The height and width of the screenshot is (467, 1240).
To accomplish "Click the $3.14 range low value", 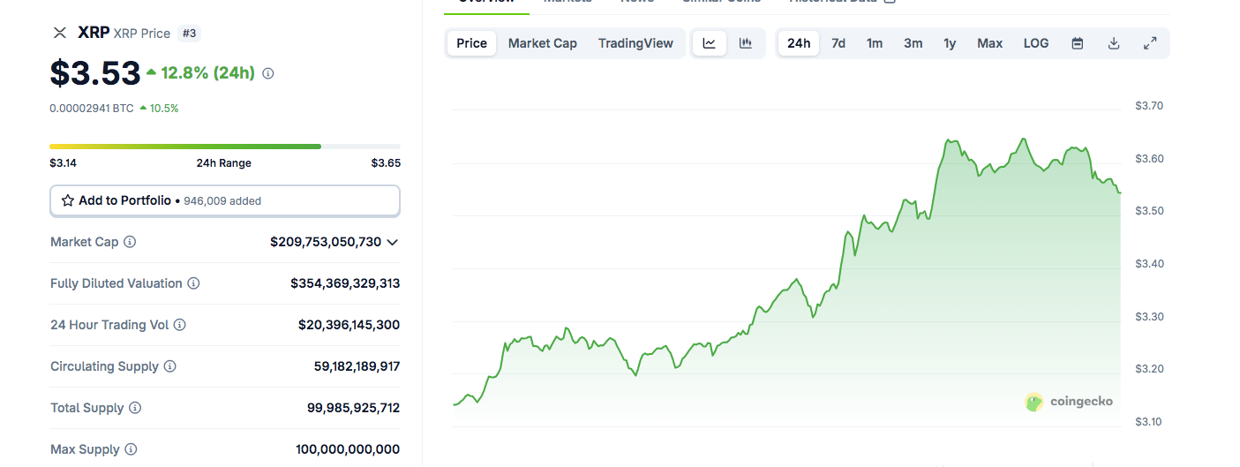I will tap(64, 163).
